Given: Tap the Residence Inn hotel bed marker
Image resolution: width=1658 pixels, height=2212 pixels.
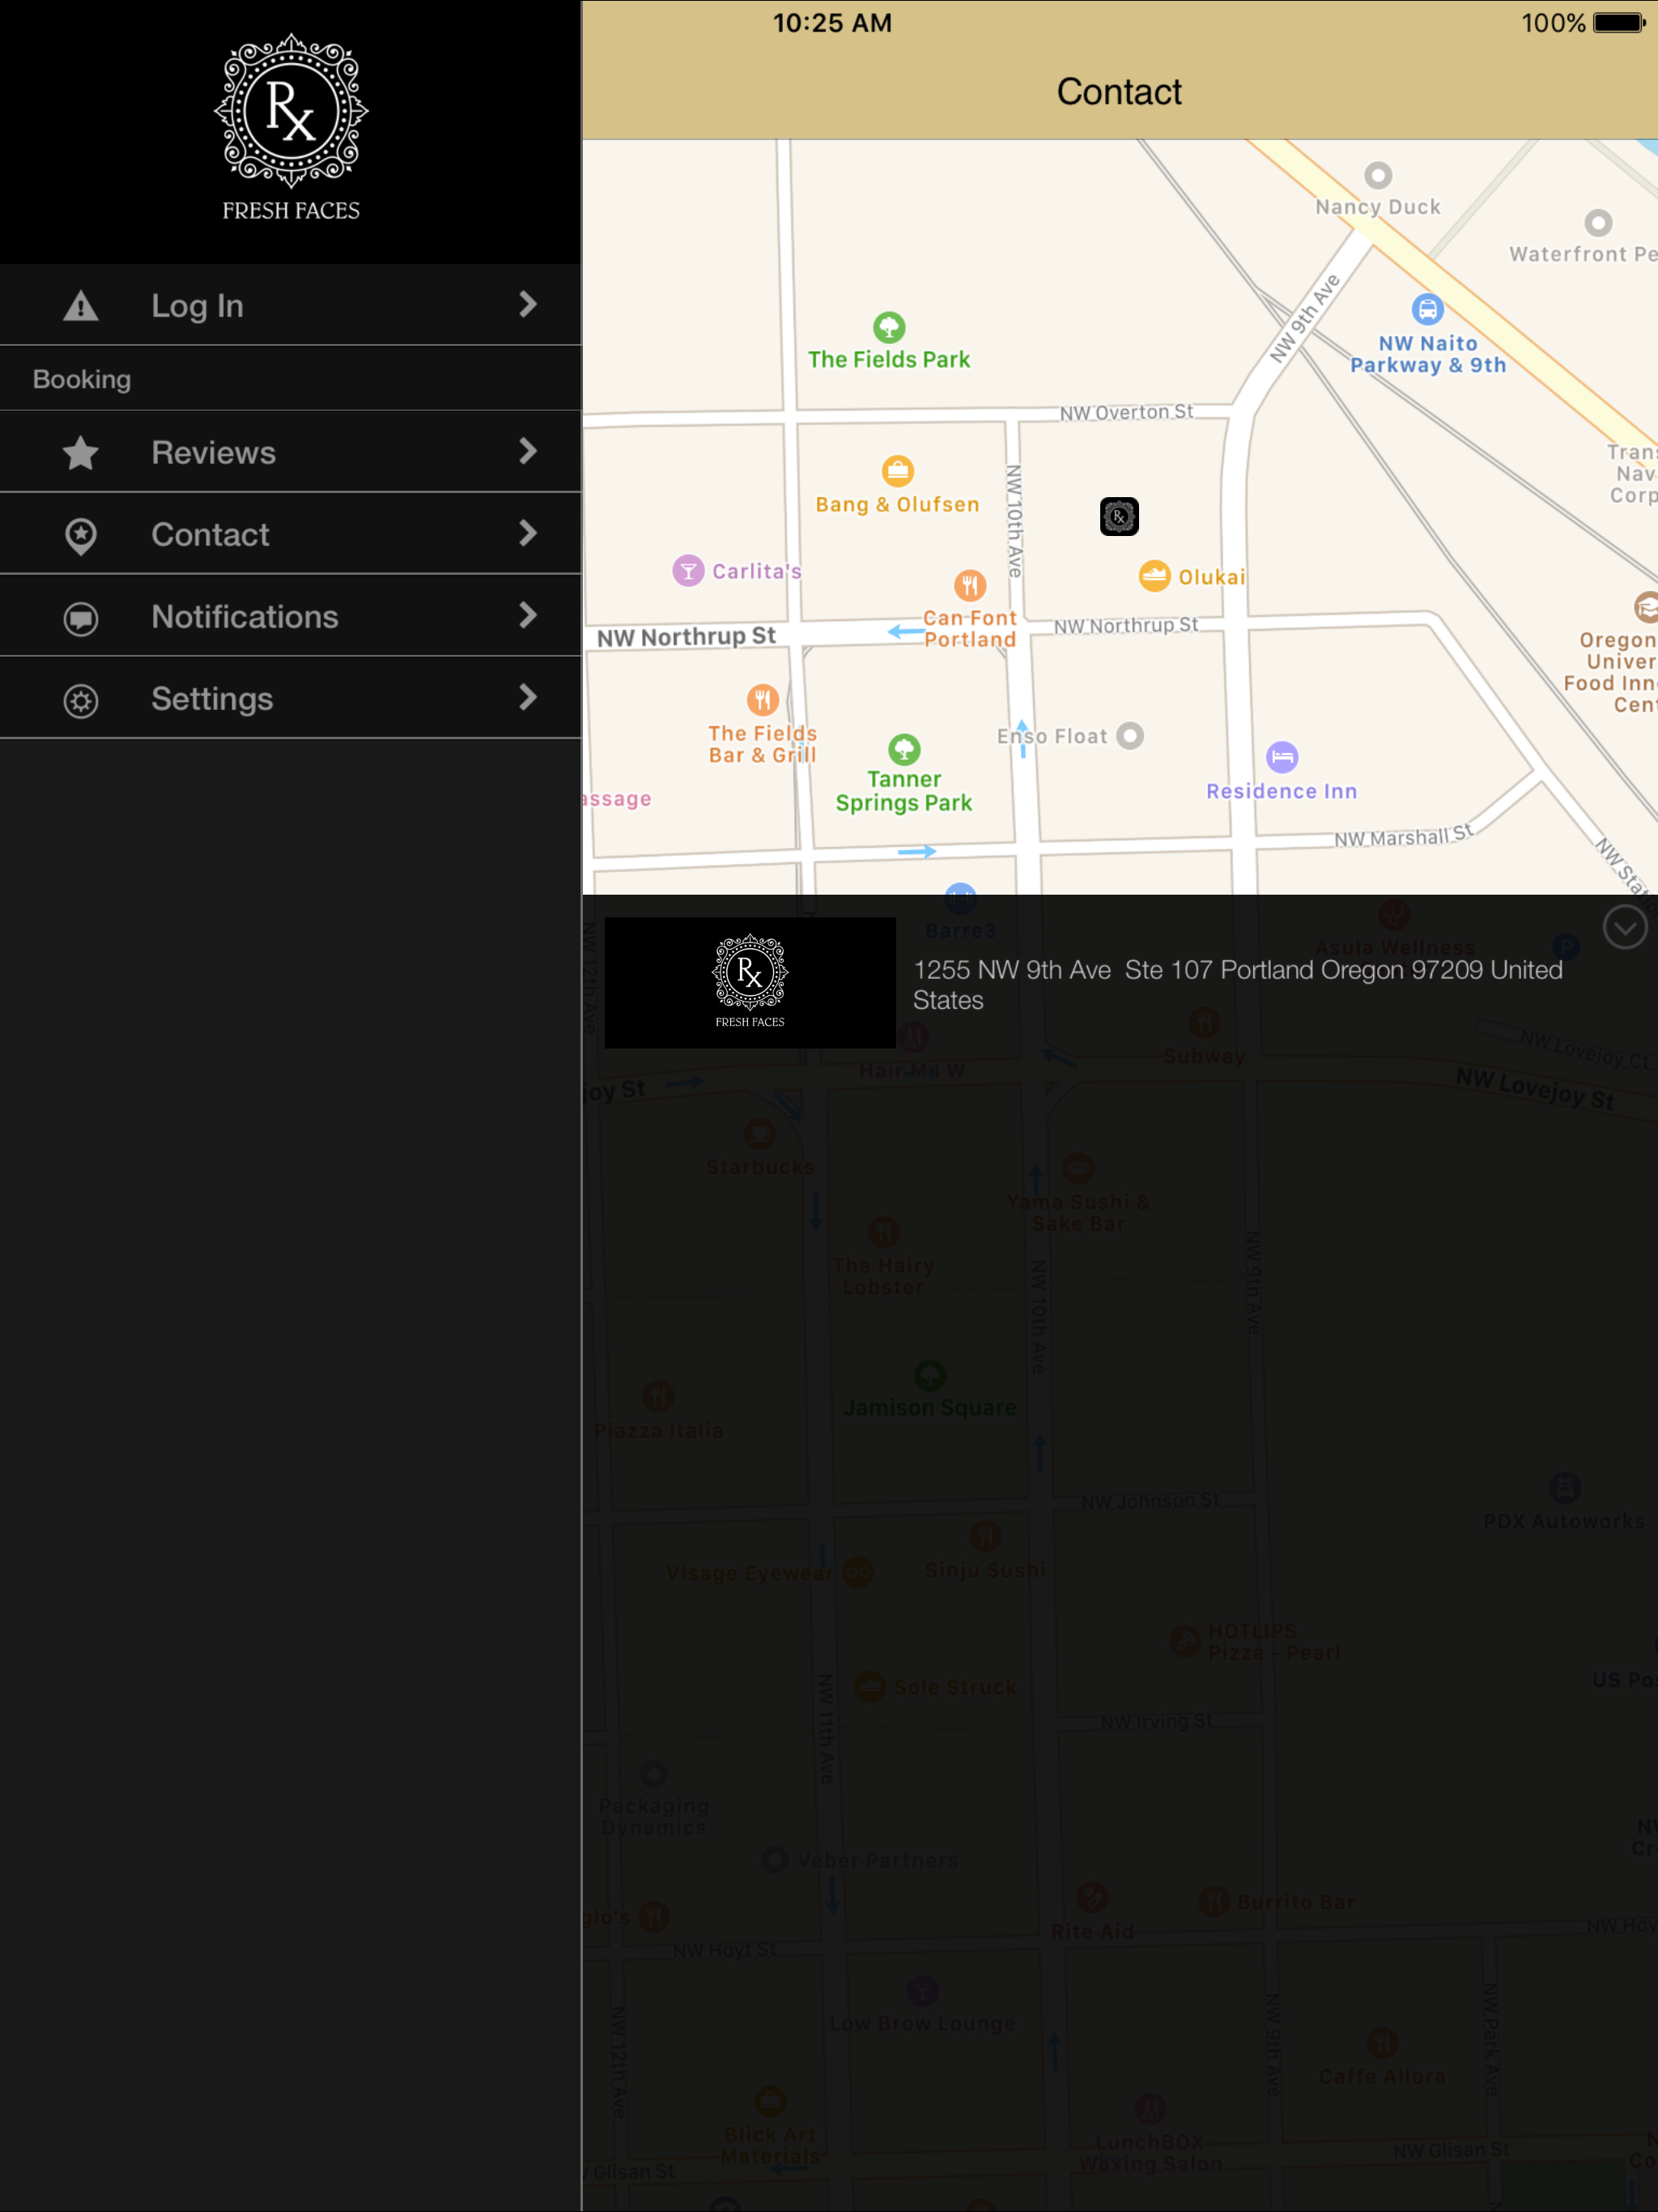Looking at the screenshot, I should [1282, 757].
